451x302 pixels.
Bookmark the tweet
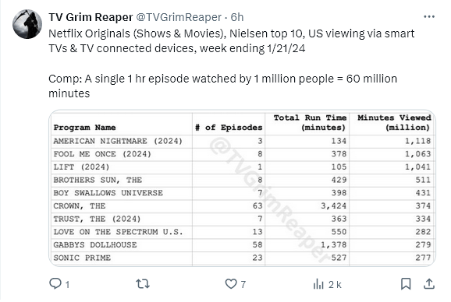pyautogui.click(x=406, y=284)
